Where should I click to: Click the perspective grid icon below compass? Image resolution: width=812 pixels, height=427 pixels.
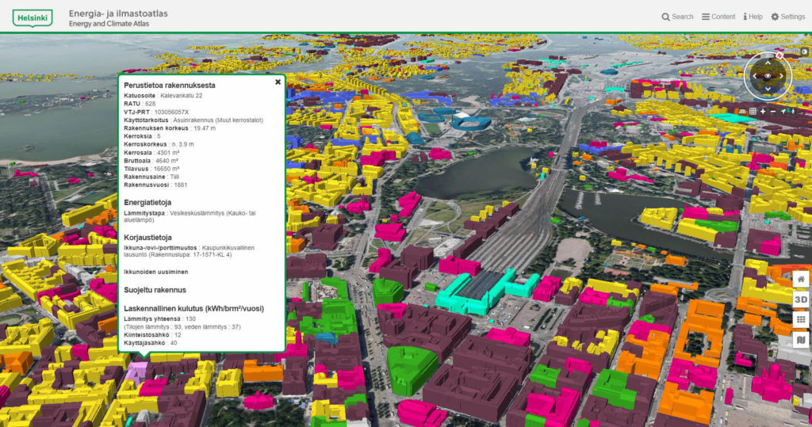tap(742, 111)
